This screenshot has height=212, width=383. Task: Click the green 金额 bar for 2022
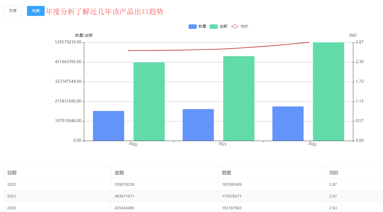click(x=329, y=92)
